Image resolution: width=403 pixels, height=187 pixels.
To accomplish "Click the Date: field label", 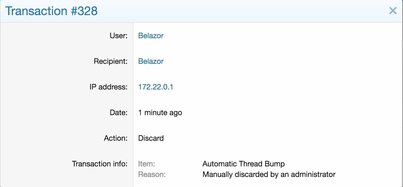I will point(118,113).
